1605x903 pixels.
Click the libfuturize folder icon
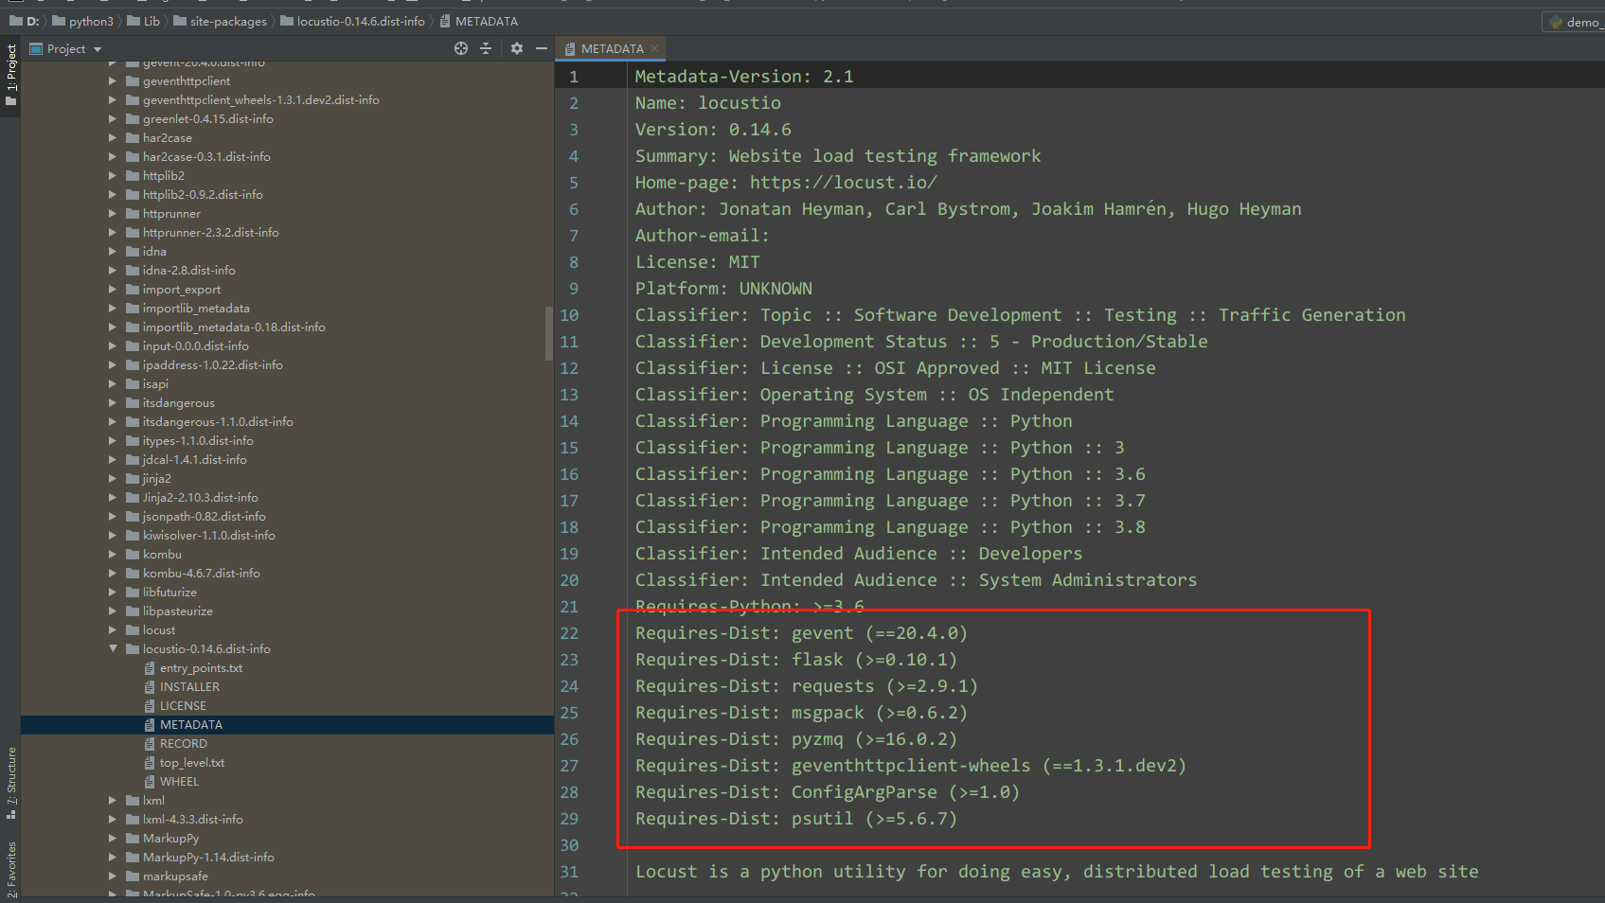coord(133,592)
